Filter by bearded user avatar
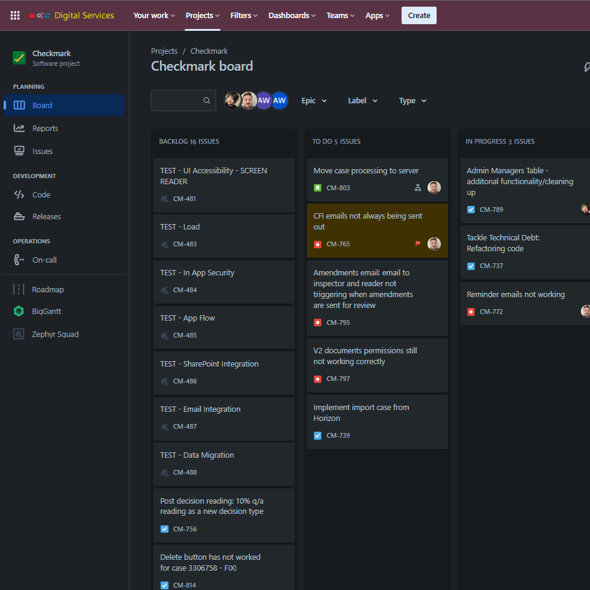The height and width of the screenshot is (590, 590). click(x=248, y=100)
